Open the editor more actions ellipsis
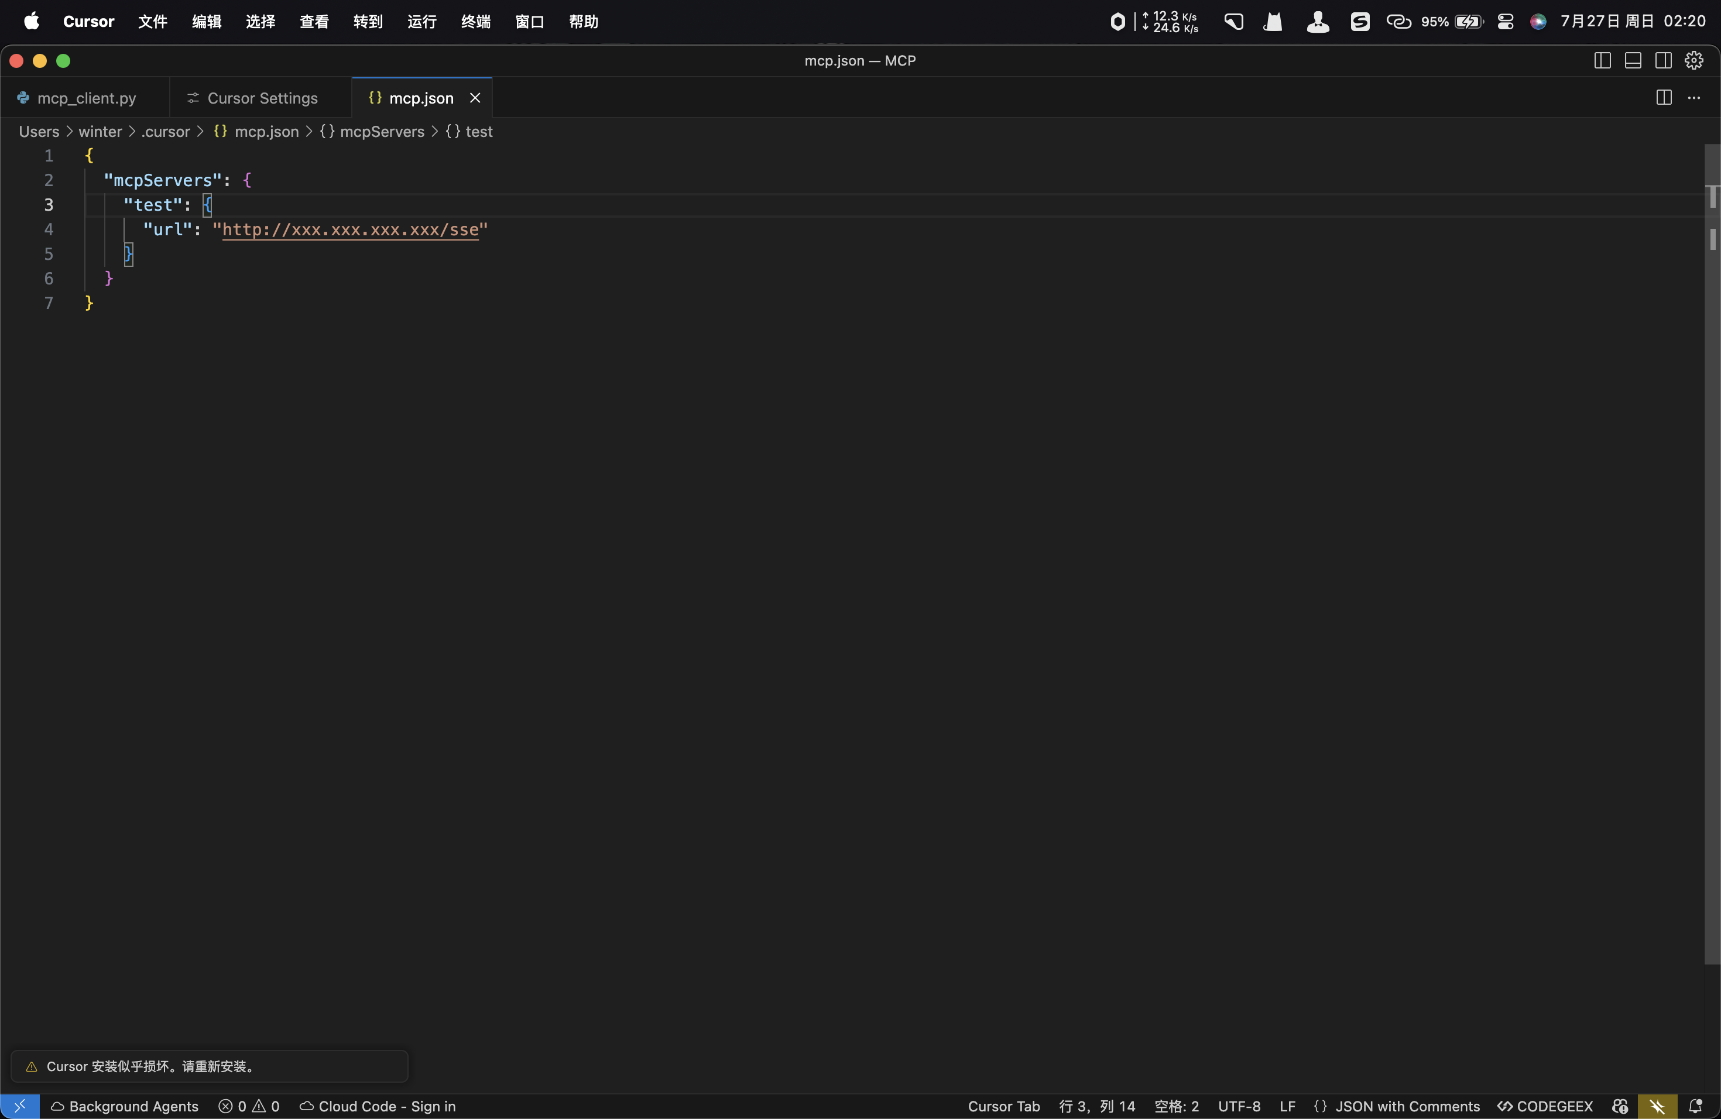This screenshot has height=1119, width=1721. pos(1693,98)
